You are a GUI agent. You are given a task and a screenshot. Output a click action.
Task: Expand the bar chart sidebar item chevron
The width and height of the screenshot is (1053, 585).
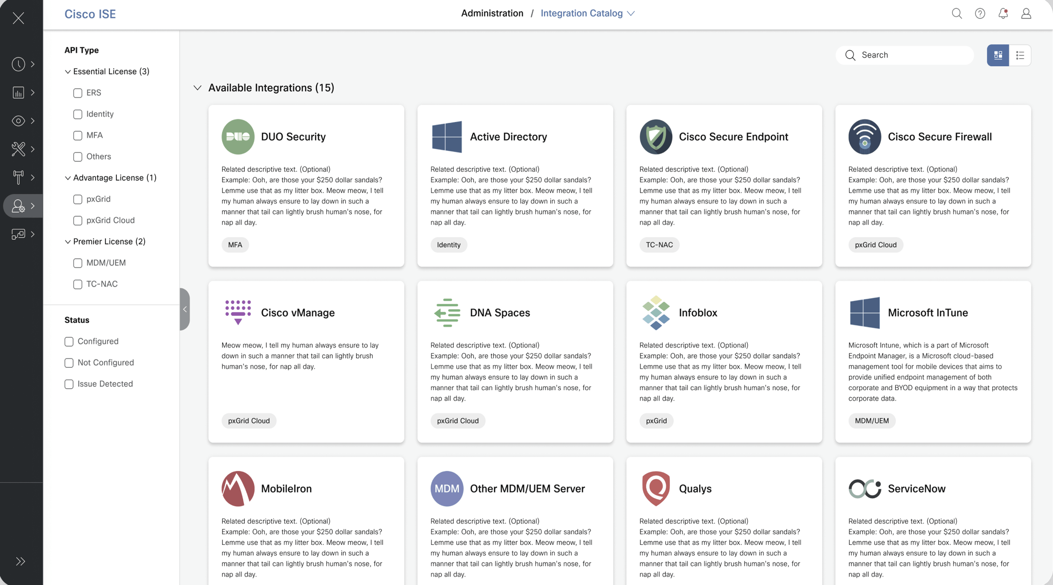33,93
